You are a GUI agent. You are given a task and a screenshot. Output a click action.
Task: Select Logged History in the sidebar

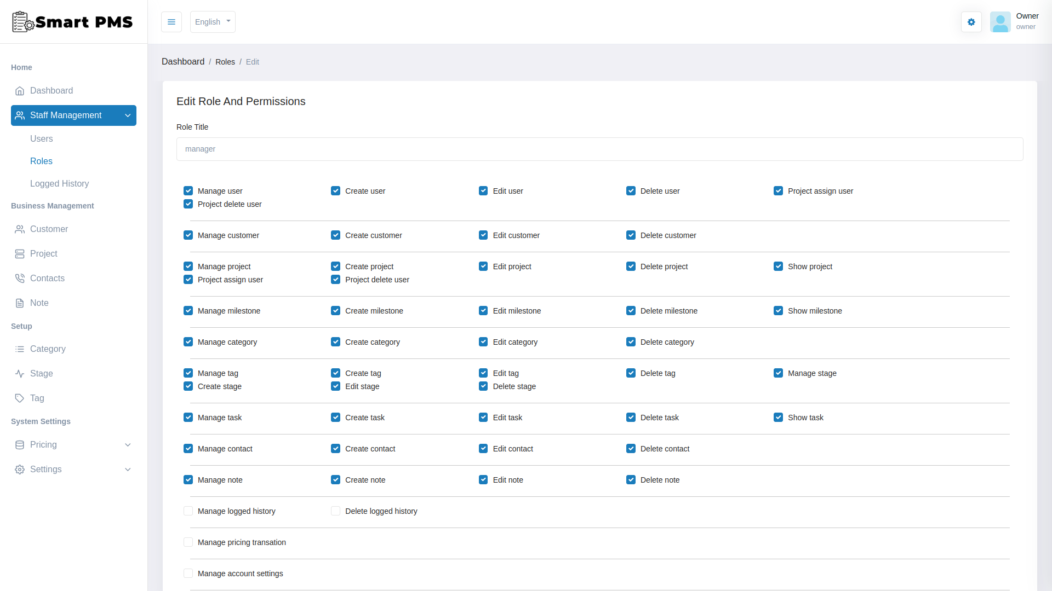(59, 183)
